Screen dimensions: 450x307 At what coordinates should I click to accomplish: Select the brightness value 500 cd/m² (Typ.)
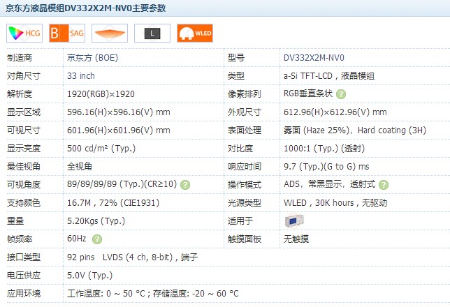point(101,149)
